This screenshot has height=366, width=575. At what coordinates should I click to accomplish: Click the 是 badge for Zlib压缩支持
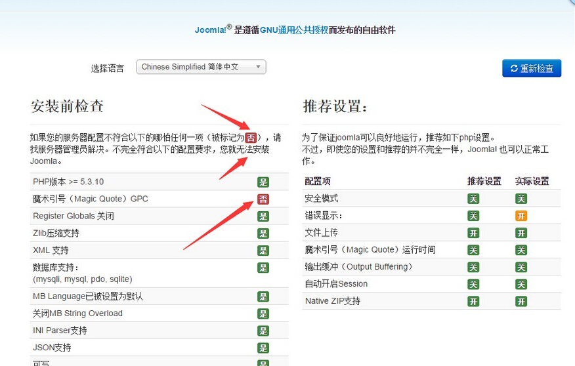pos(263,234)
